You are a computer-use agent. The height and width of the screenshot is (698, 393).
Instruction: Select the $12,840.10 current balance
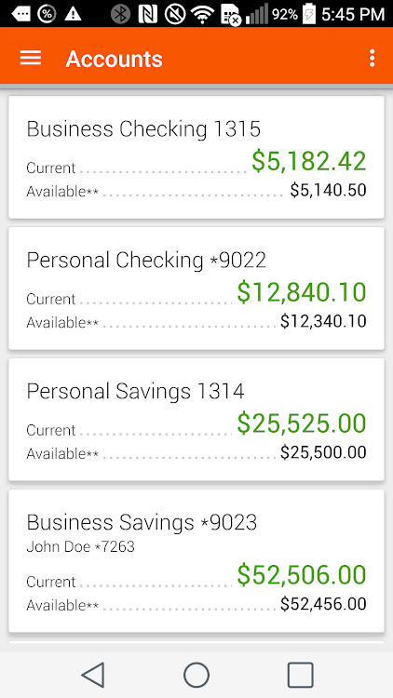[302, 292]
